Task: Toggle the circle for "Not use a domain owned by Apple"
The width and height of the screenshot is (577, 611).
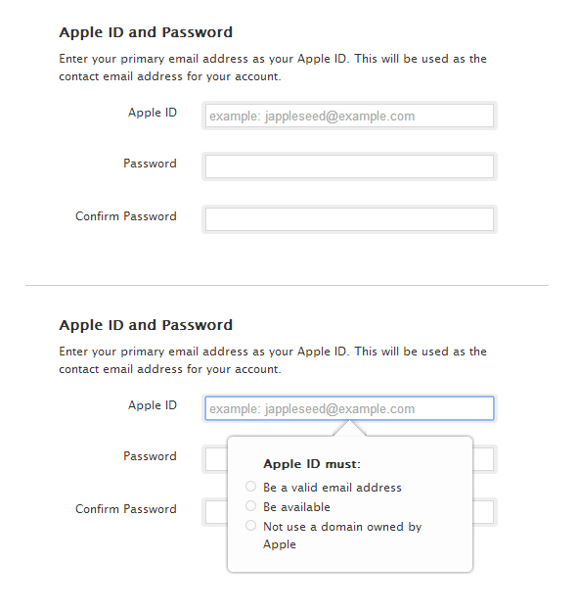Action: pyautogui.click(x=251, y=525)
